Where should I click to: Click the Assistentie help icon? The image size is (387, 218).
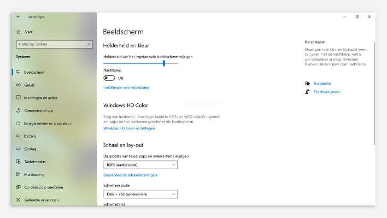click(x=307, y=83)
